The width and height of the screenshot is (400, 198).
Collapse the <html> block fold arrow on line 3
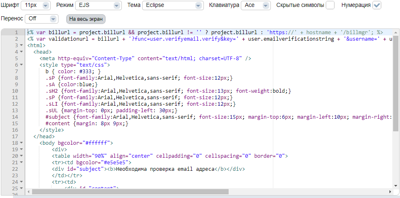(21, 46)
